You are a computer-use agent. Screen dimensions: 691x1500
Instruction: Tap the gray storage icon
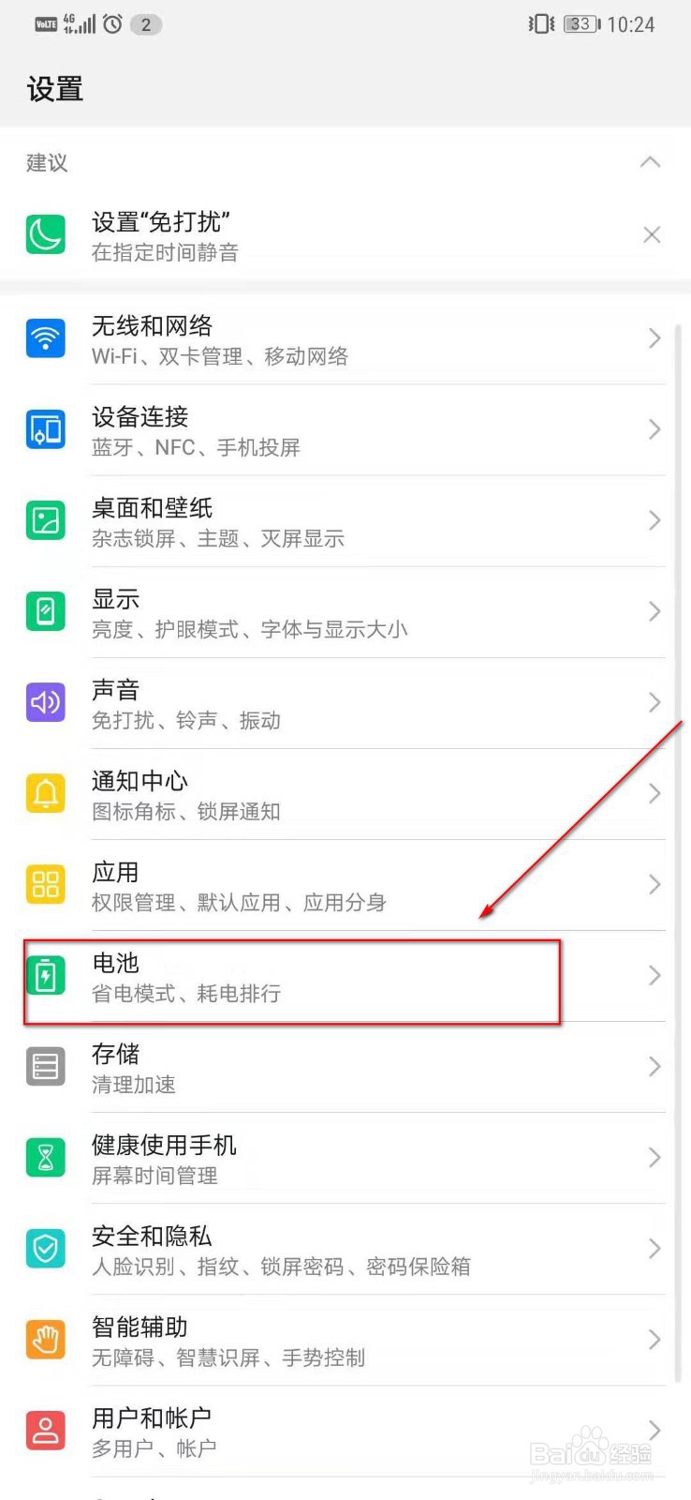click(46, 1066)
